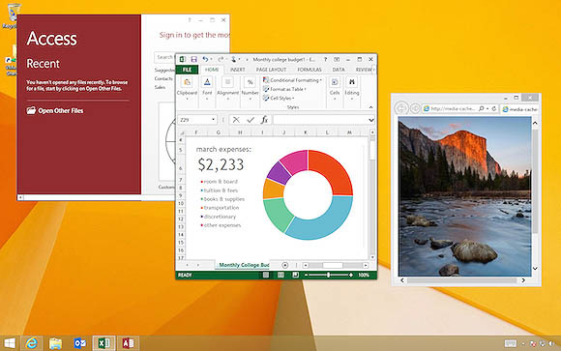Click the Insert Function fx button
Viewport: 561px width, 351px height.
[264, 120]
